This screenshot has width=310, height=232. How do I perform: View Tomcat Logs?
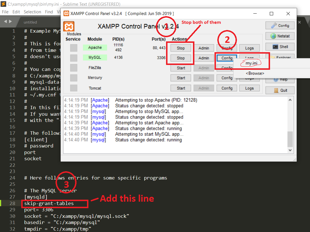[x=249, y=88]
